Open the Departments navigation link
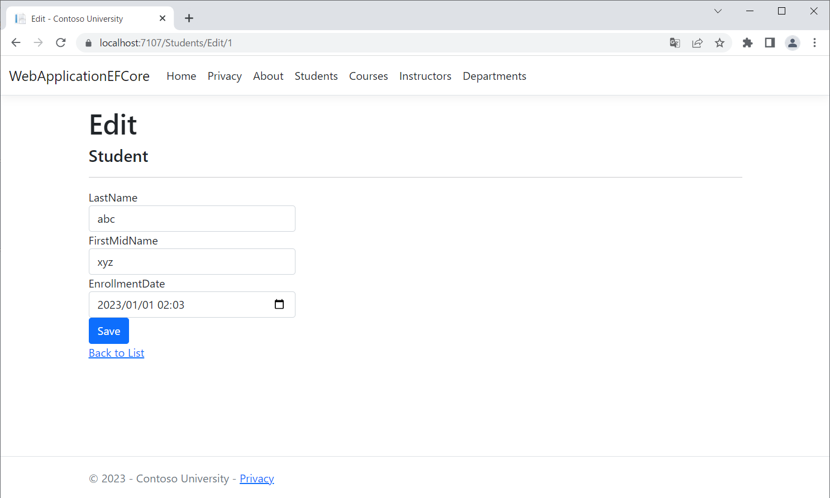 pyautogui.click(x=494, y=76)
